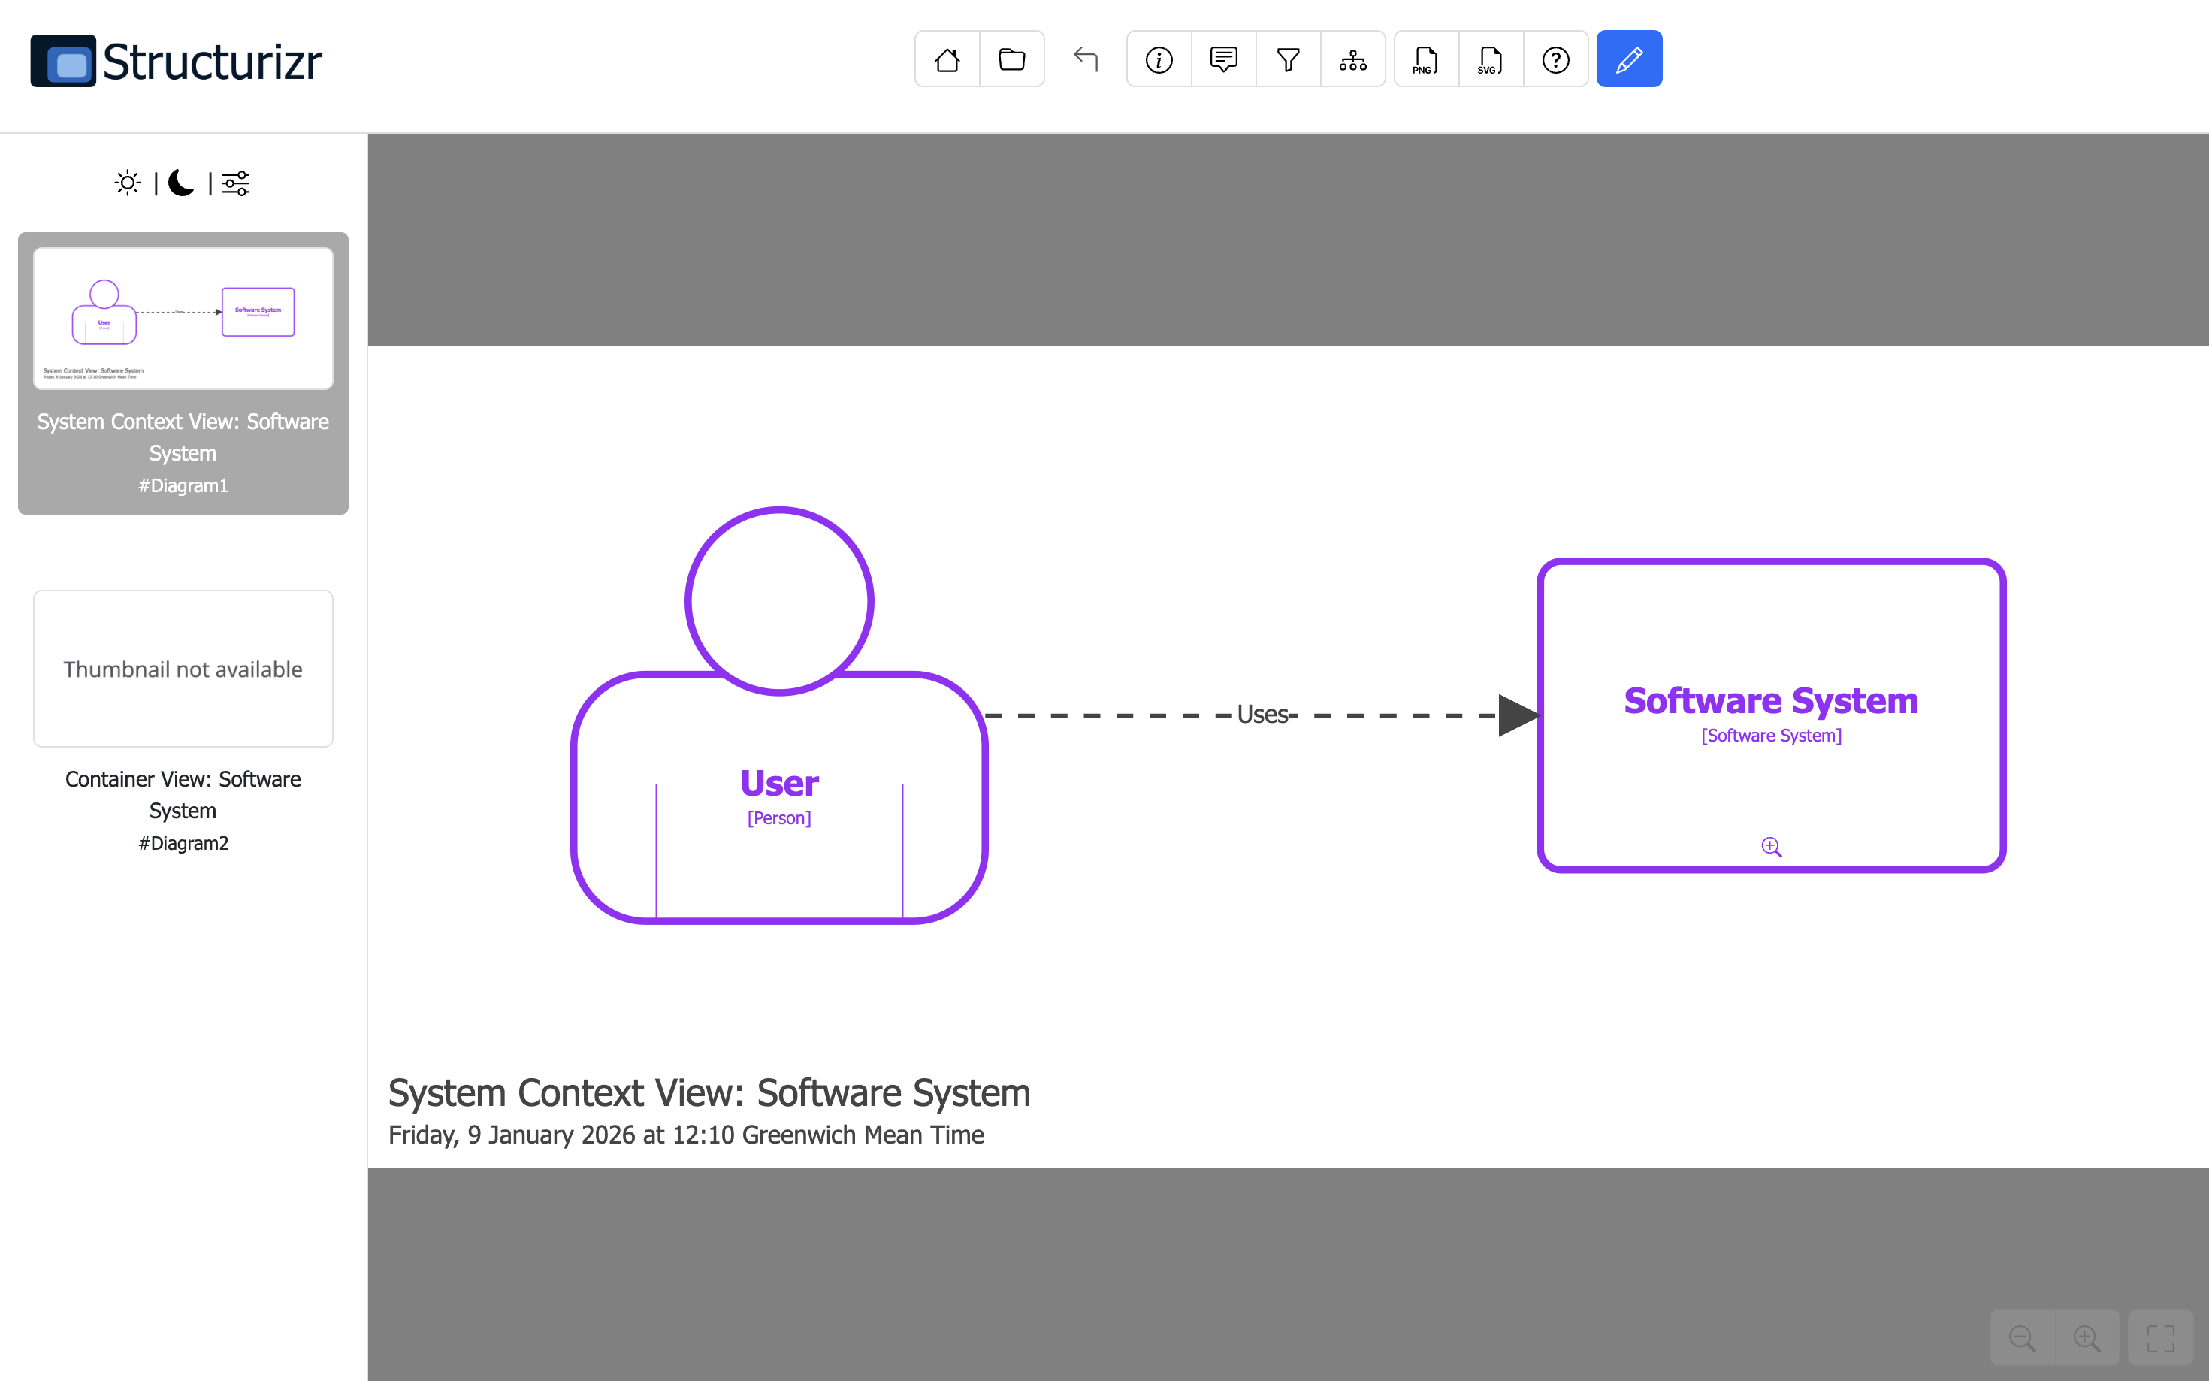2209x1381 pixels.
Task: Select System Context View thumbnail
Action: click(183, 319)
